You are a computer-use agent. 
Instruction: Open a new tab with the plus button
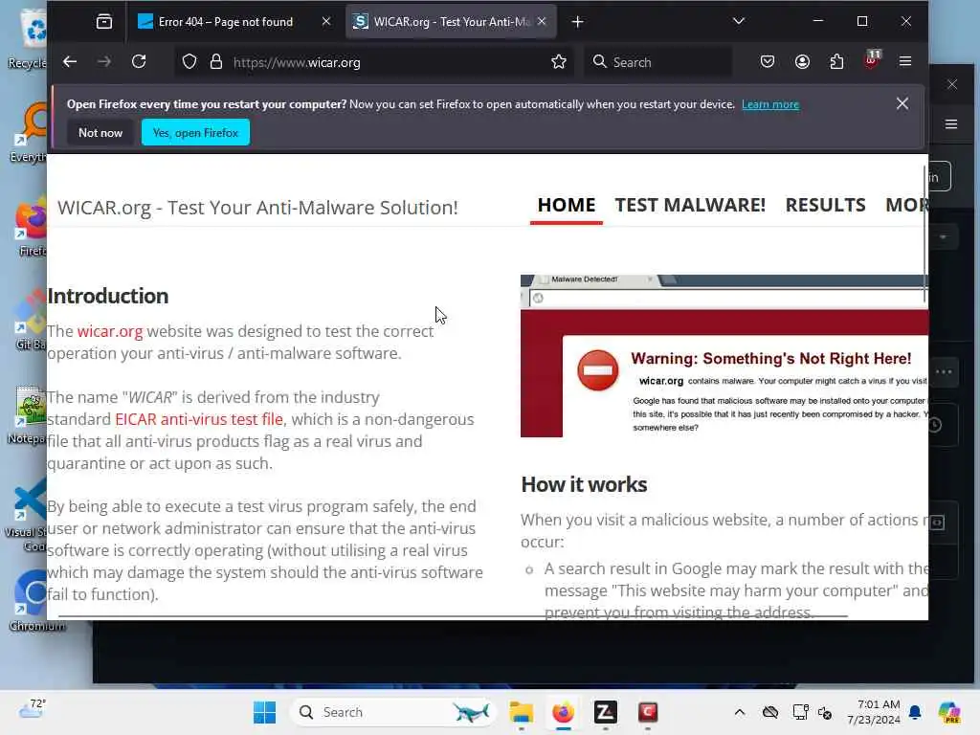pos(577,22)
